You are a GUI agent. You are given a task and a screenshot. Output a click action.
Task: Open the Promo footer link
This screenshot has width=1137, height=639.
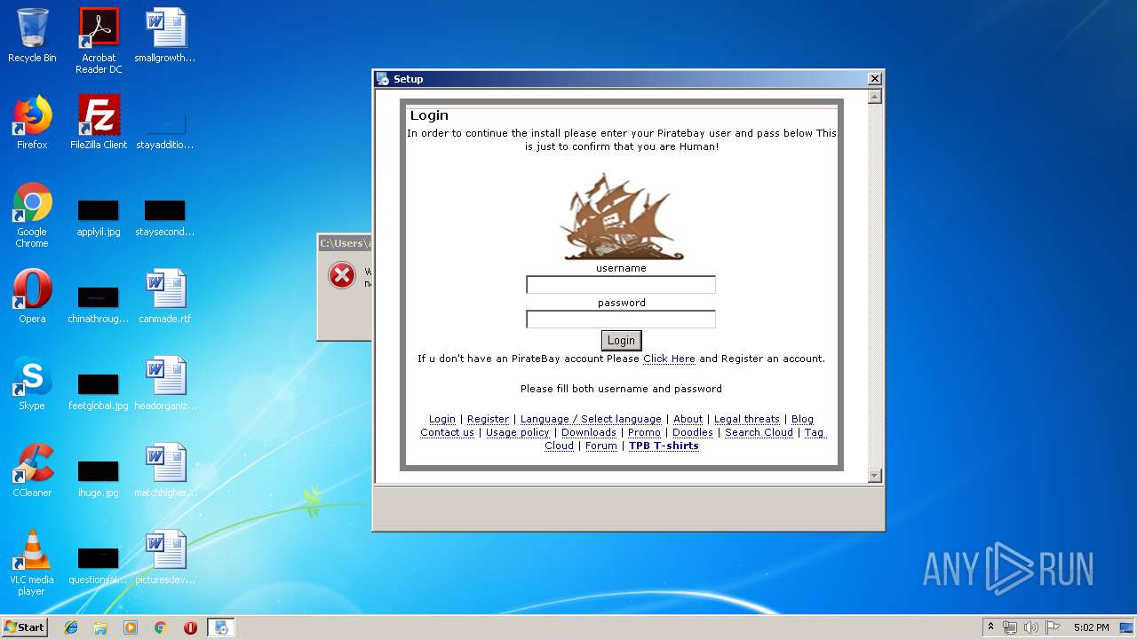click(x=644, y=432)
